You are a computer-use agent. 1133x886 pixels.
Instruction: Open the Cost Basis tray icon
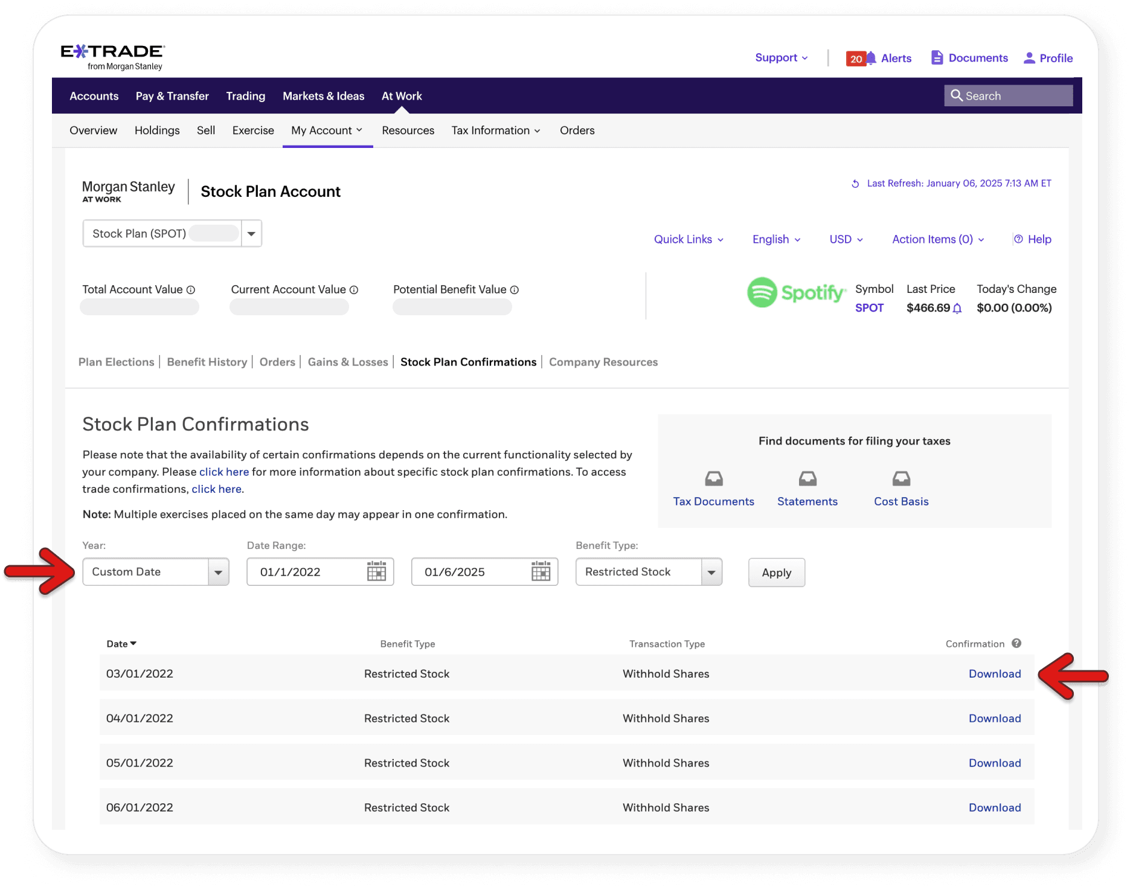(x=901, y=479)
